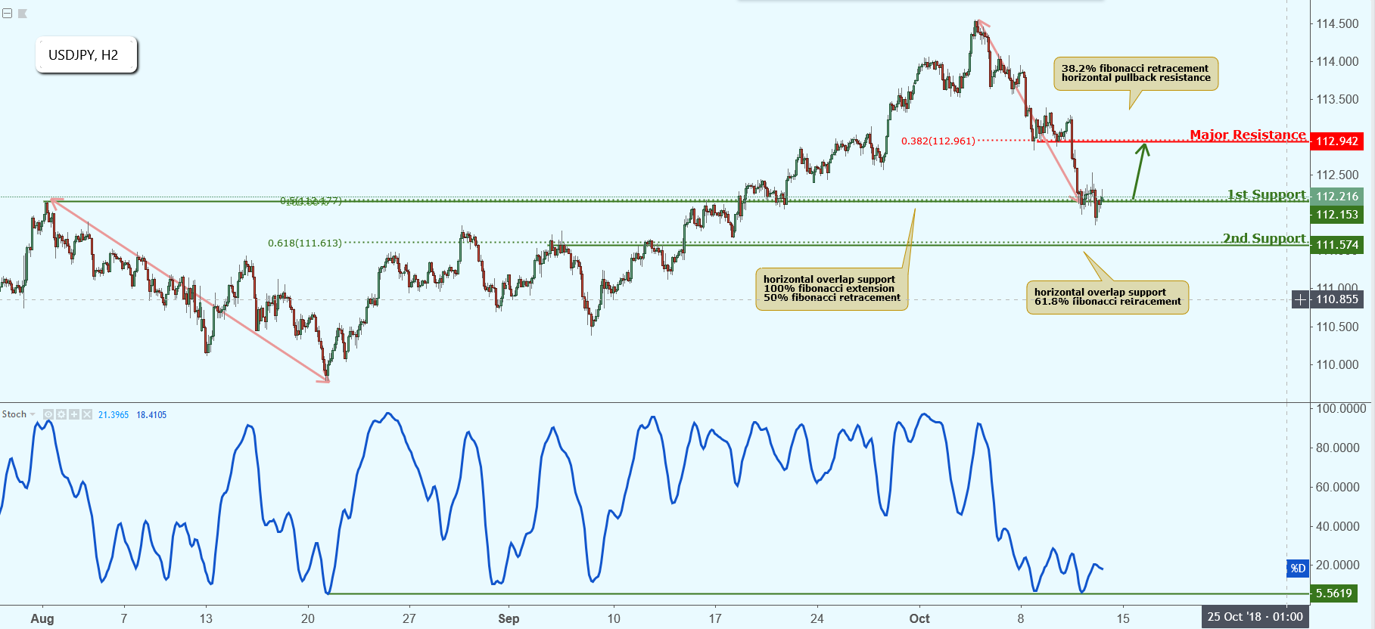This screenshot has width=1375, height=629.
Task: Click the 0.618(111.613) fibonacci level label
Action: (x=305, y=243)
